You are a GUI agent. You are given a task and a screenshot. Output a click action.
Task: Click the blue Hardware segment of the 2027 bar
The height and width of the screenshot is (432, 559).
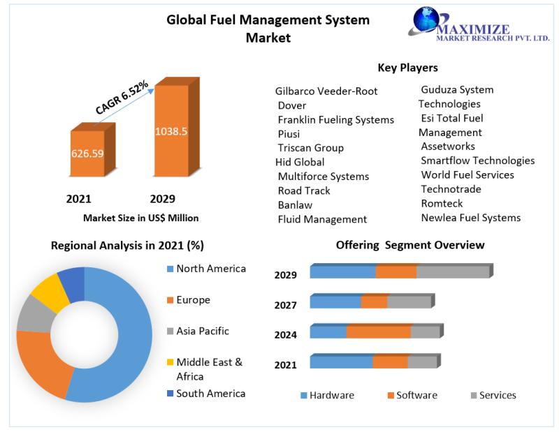[335, 301]
